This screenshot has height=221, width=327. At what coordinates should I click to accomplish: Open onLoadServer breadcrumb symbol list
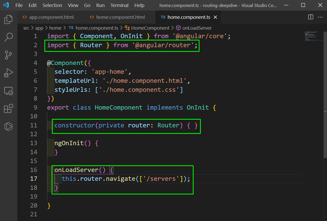click(197, 28)
